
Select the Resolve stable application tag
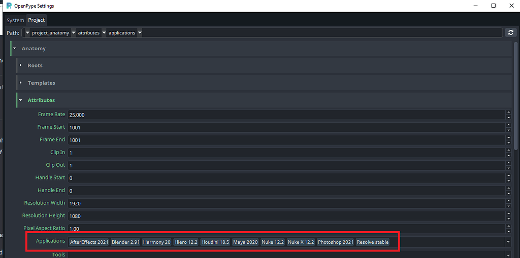(373, 242)
